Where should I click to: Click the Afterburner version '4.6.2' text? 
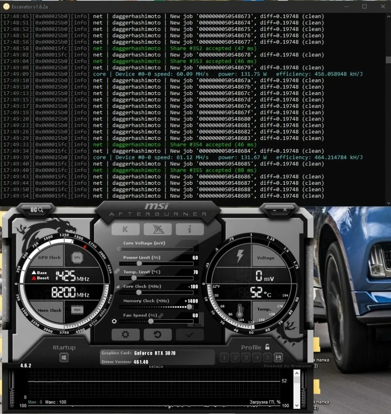click(25, 365)
